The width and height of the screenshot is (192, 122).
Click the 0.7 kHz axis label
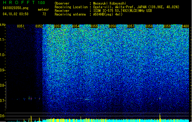[3, 101]
